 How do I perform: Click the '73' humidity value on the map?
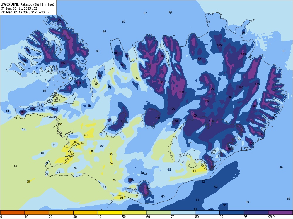pos(104,187)
